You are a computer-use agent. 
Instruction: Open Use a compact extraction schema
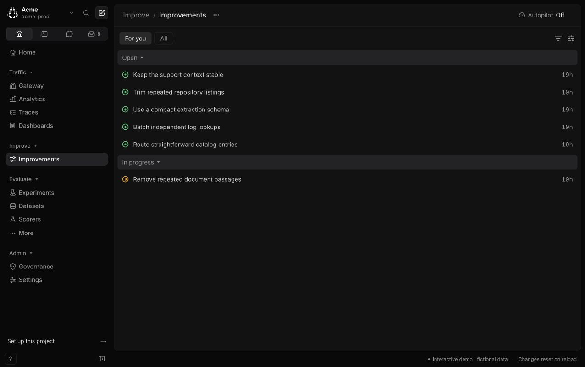click(x=348, y=110)
